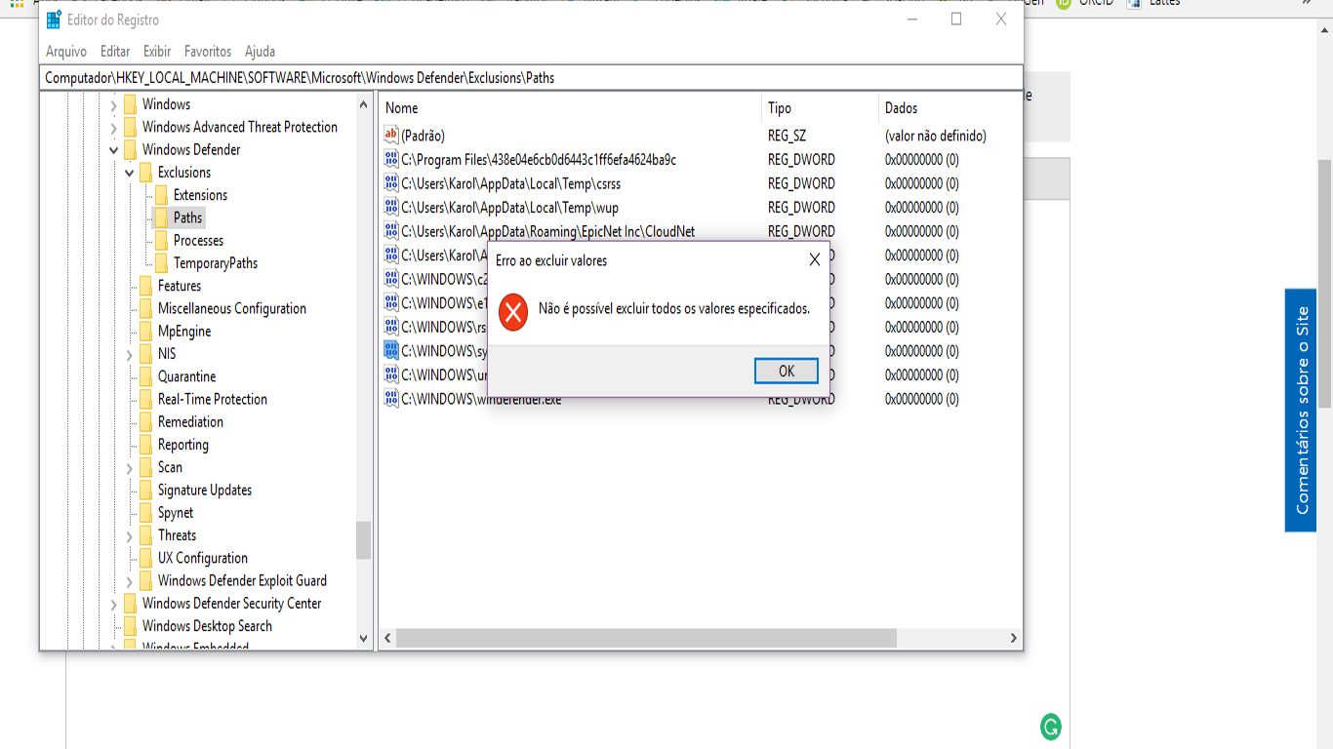Maximize the Editor do Registro window
The width and height of the screenshot is (1333, 749).
point(956,20)
